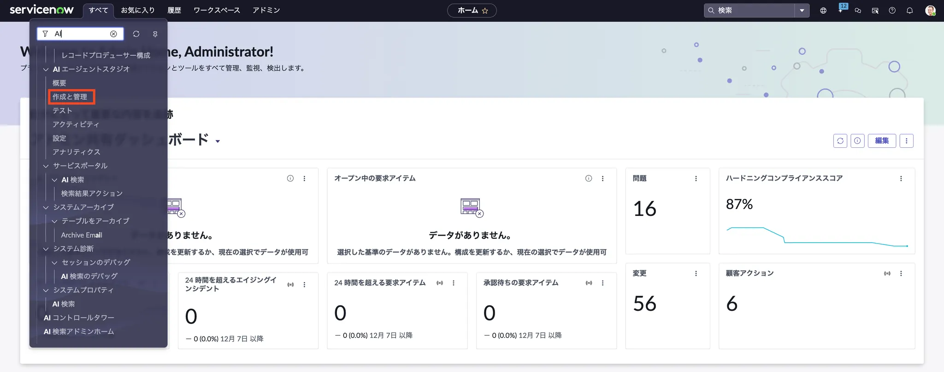
Task: Open options of 24 時間を超えるエイジングインシデント widget
Action: point(304,285)
